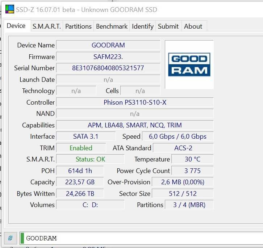
Task: Click the Technology n/a field
Action: click(x=76, y=91)
